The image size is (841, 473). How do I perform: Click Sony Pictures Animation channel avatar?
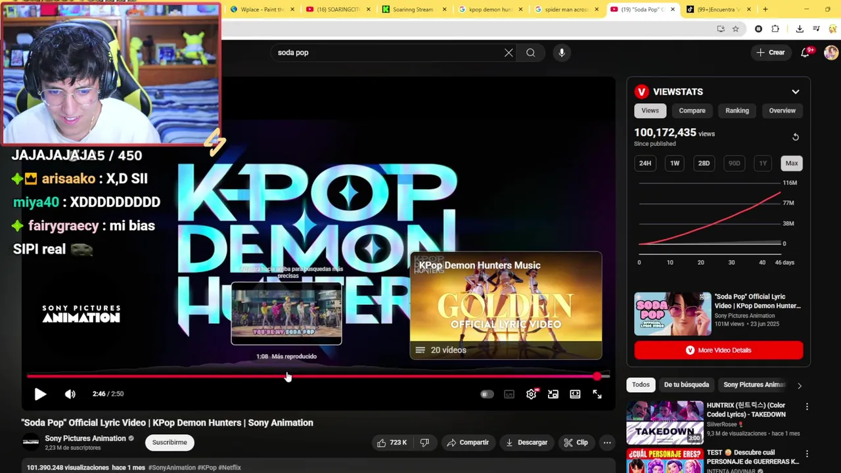pyautogui.click(x=31, y=443)
